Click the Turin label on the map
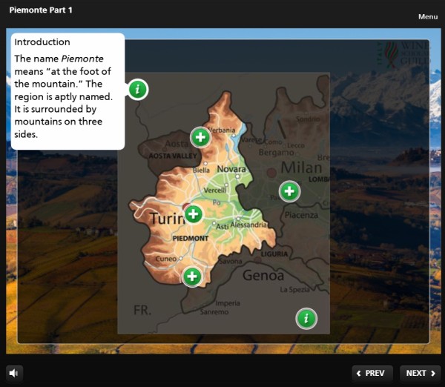 point(167,219)
